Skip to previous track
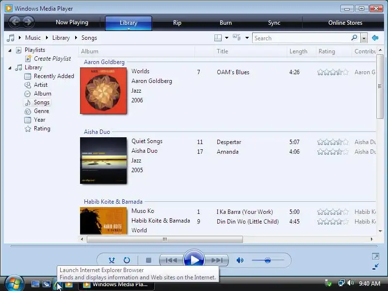 coord(172,260)
